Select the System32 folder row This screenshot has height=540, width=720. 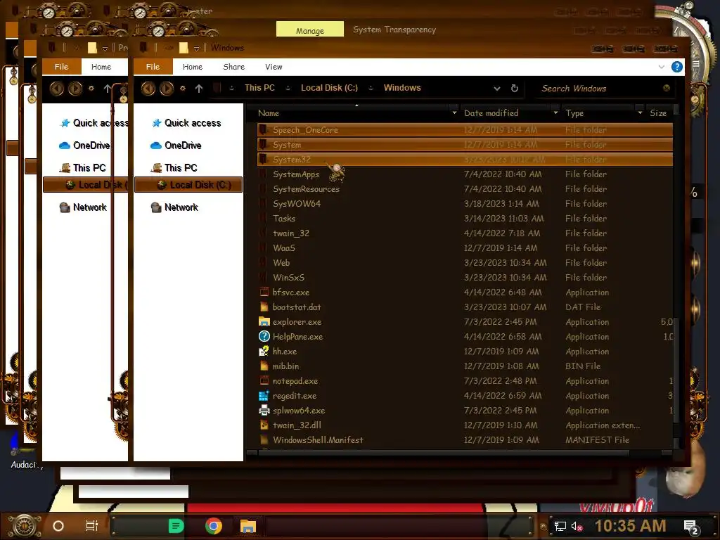(465, 160)
